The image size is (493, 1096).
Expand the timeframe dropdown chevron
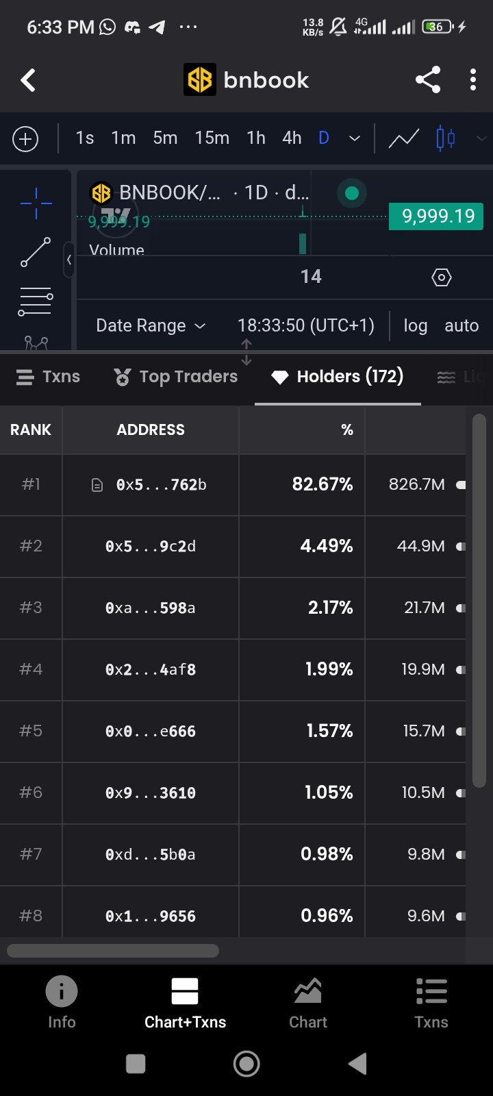[x=355, y=138]
